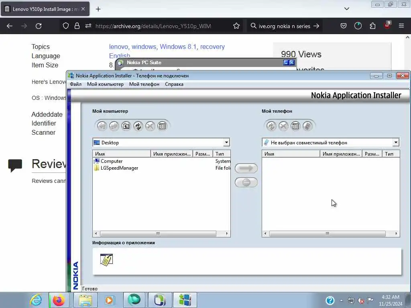Click the Firefox search box

[285, 26]
